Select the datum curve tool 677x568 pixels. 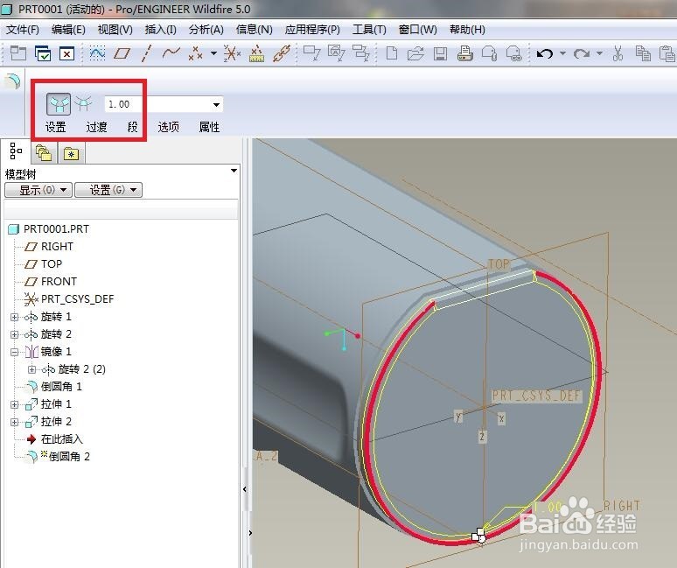pyautogui.click(x=171, y=53)
